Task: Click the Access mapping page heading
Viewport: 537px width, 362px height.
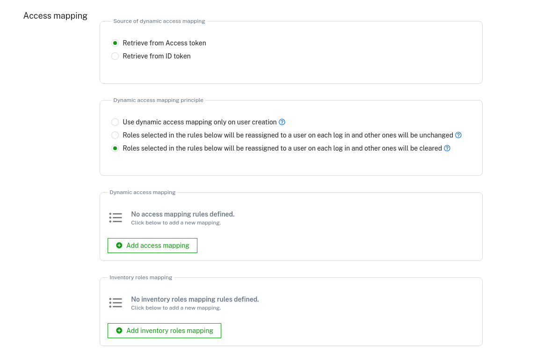Action: [x=55, y=15]
